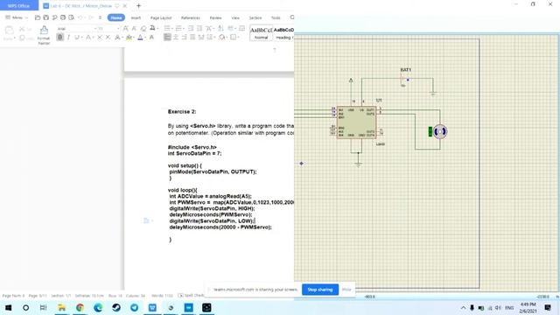Screen dimensions: 560x315
Task: Click the Spell Check status bar item
Action: [192, 296]
